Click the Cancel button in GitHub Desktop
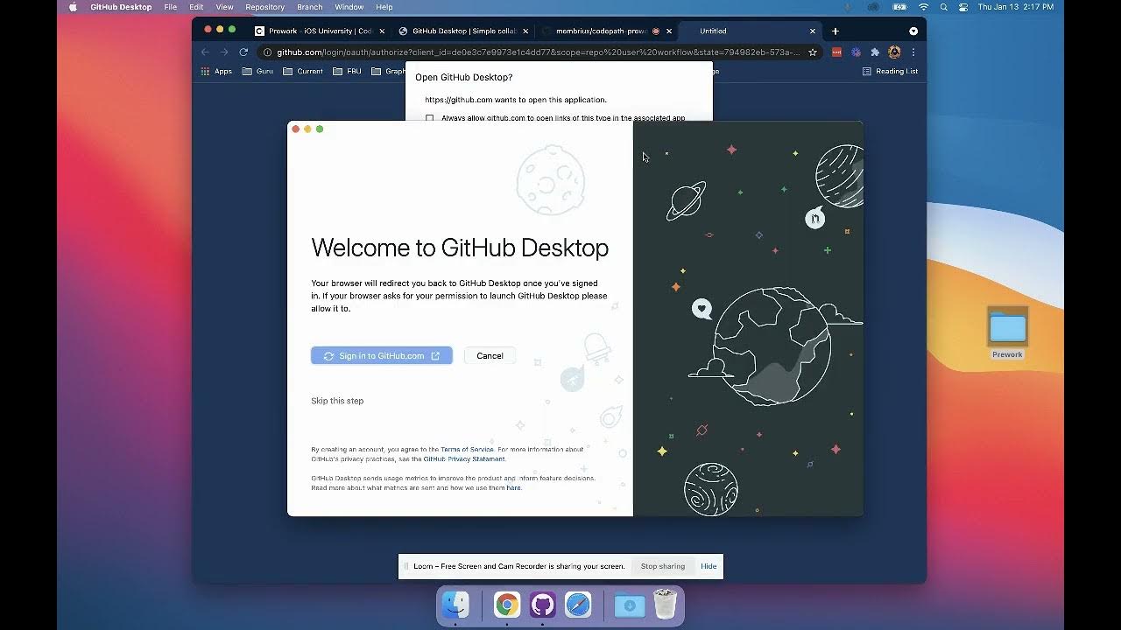1121x630 pixels. [490, 355]
